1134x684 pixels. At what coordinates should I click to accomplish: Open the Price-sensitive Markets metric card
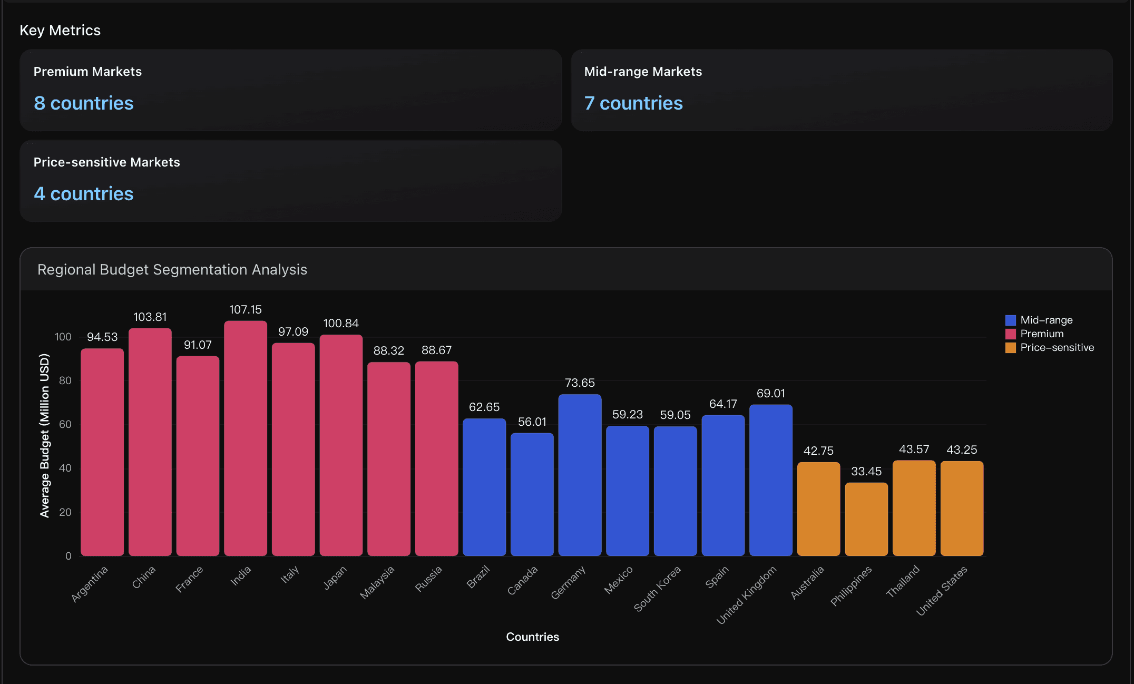click(x=290, y=181)
